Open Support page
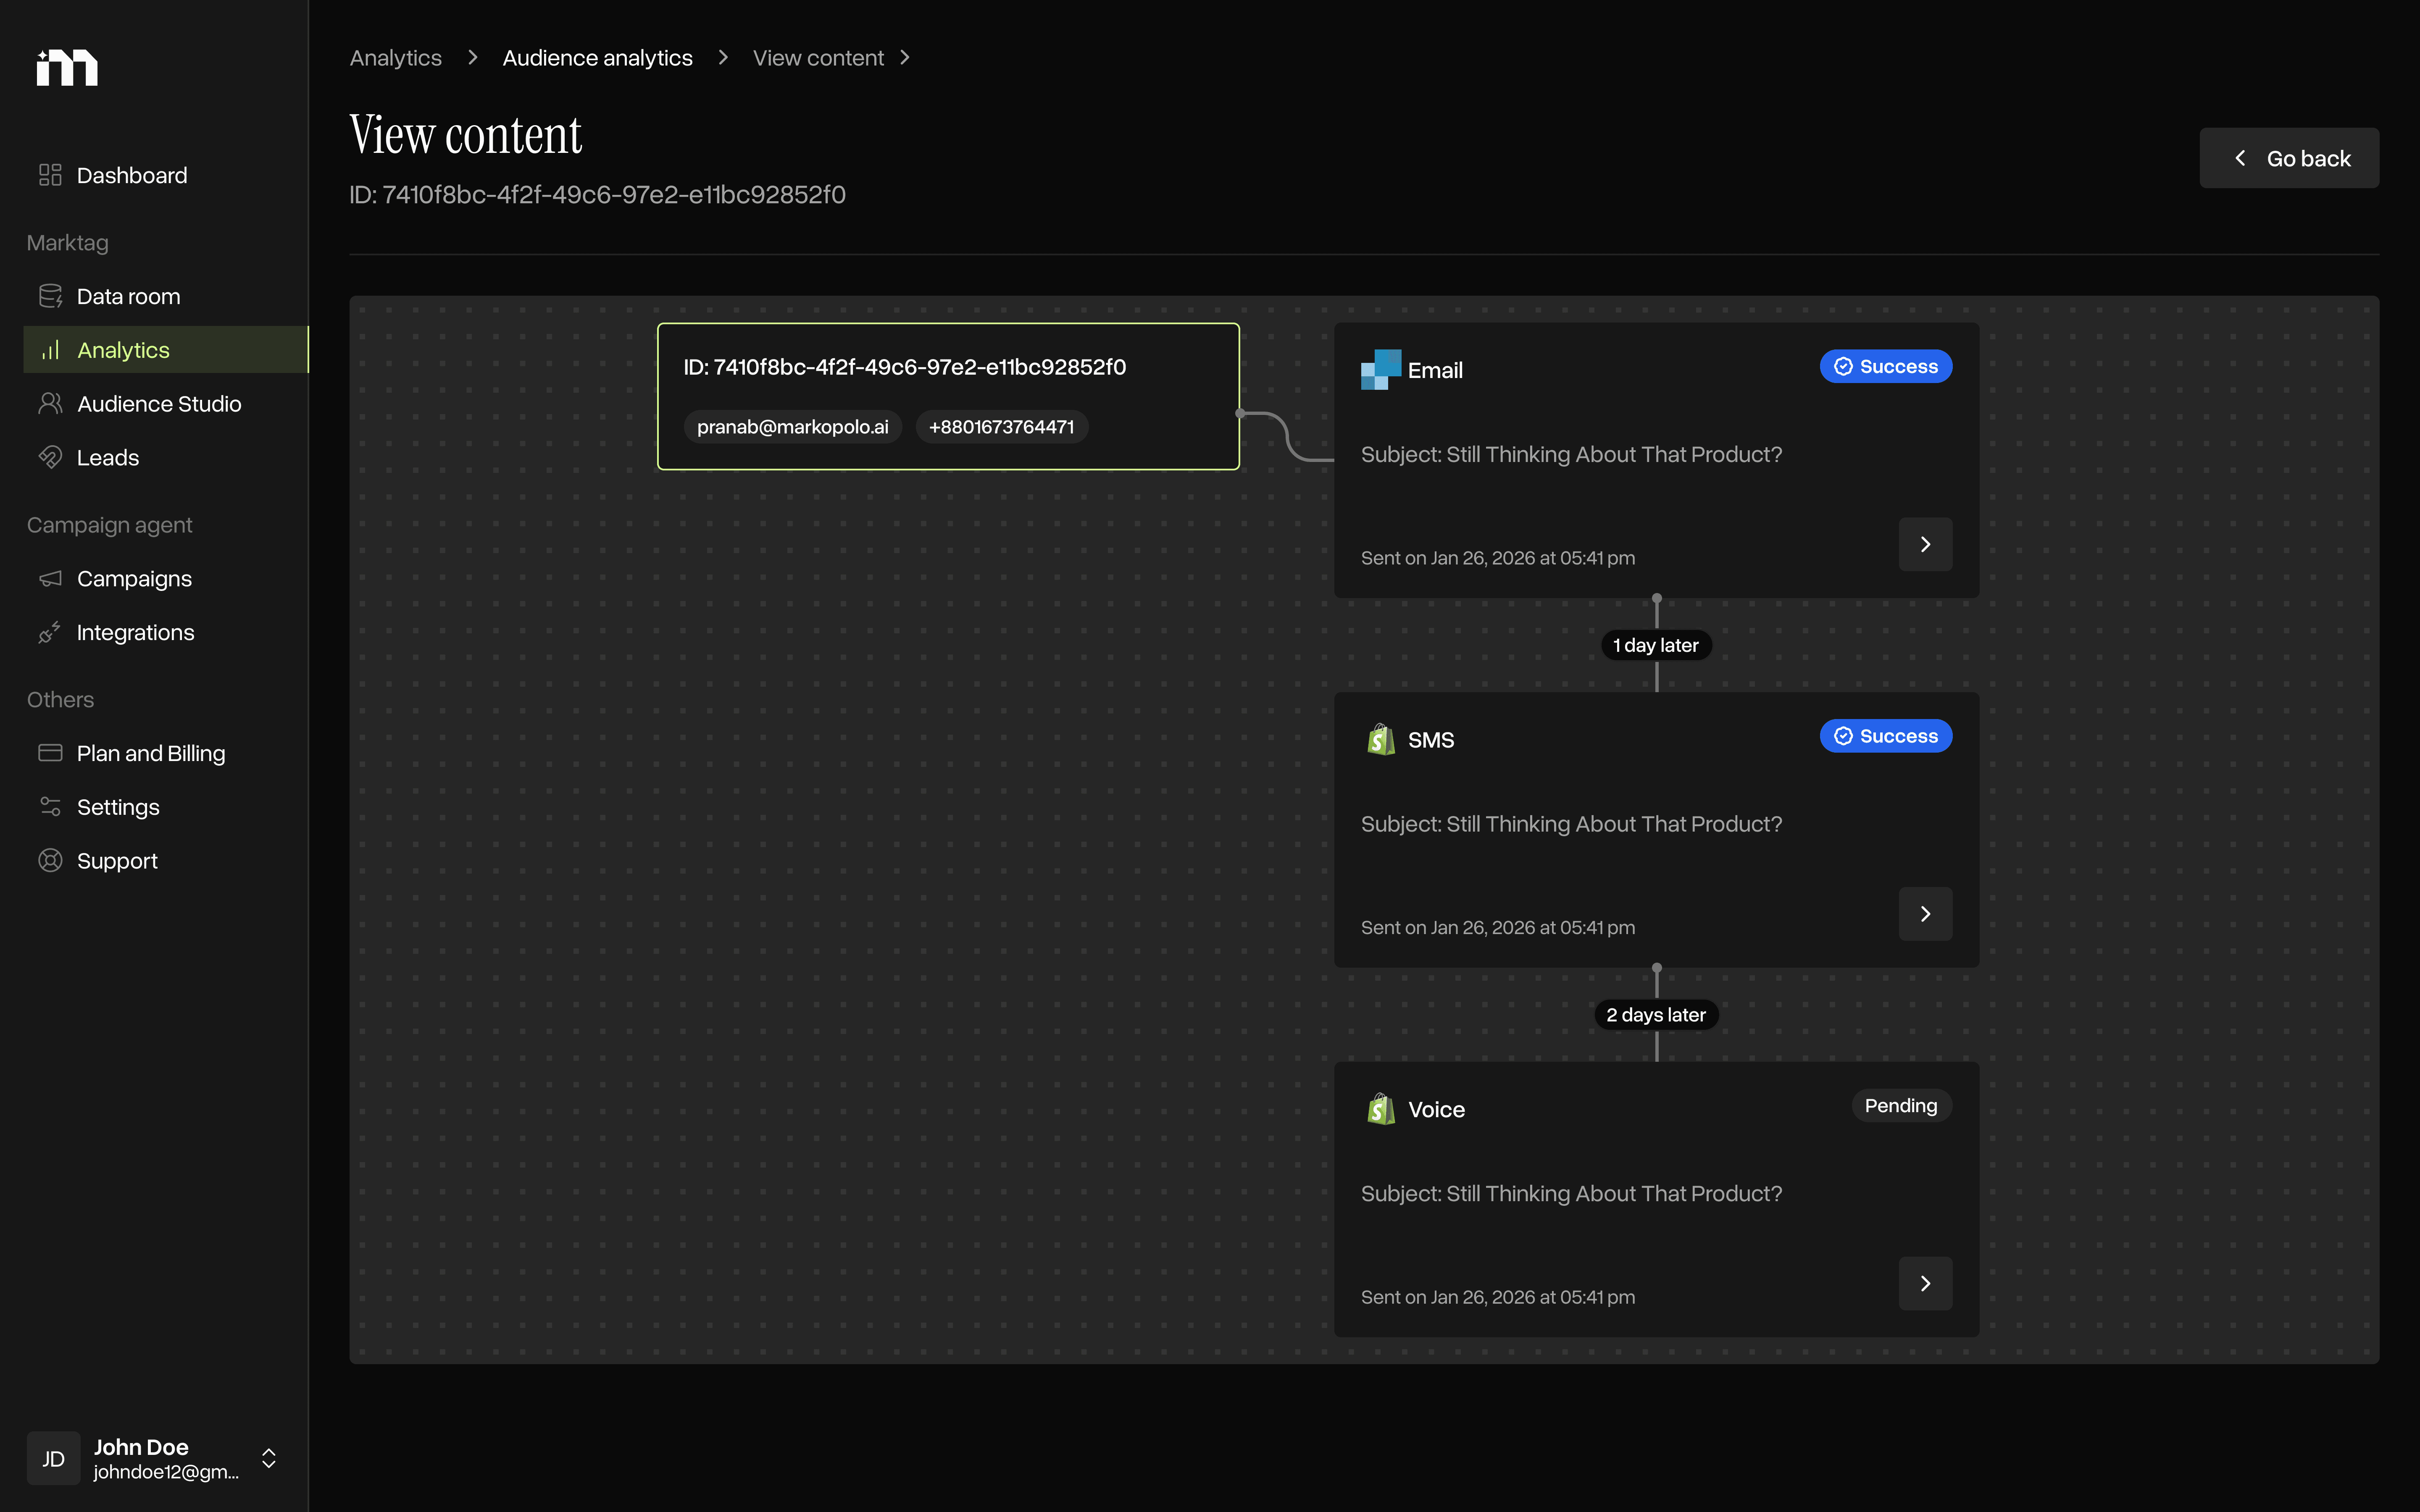 tap(166, 861)
